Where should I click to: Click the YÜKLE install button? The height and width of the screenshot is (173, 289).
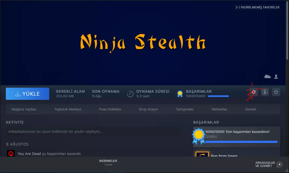[28, 94]
